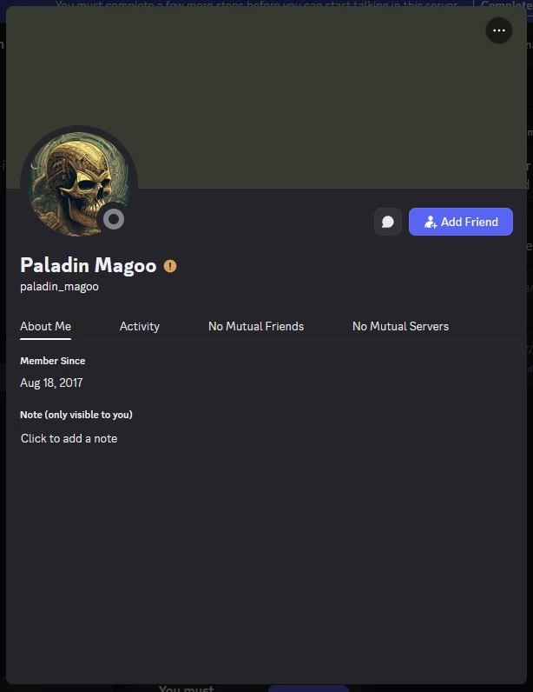Click the 'Click to add a note' field
This screenshot has width=533, height=692.
[x=69, y=439]
